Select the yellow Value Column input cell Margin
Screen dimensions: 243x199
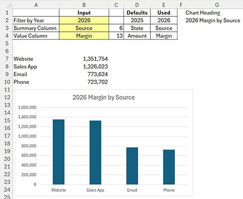[84, 36]
